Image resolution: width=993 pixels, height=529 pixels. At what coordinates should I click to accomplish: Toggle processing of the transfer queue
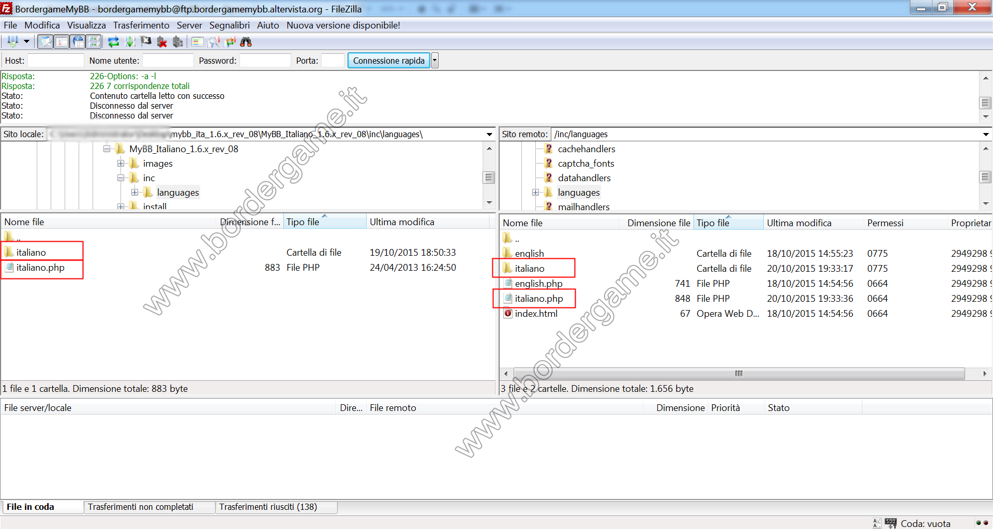[x=130, y=41]
